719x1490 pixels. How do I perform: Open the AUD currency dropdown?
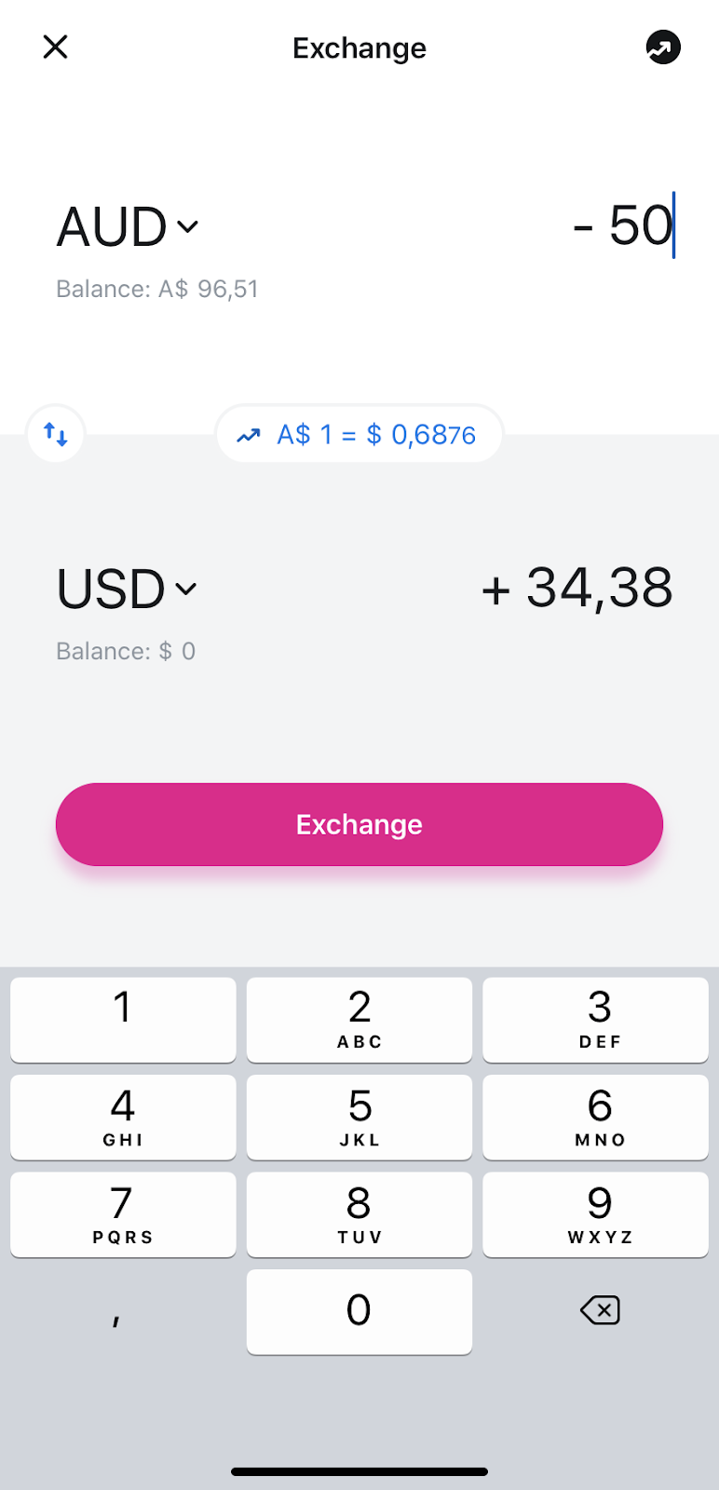[x=128, y=226]
